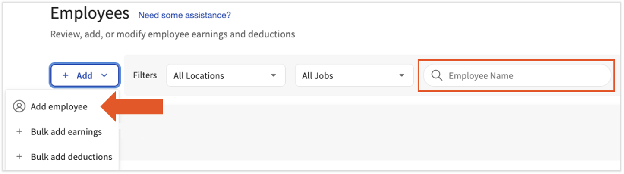Click the plus icon next to Bulk add earnings
624x174 pixels.
(x=19, y=132)
